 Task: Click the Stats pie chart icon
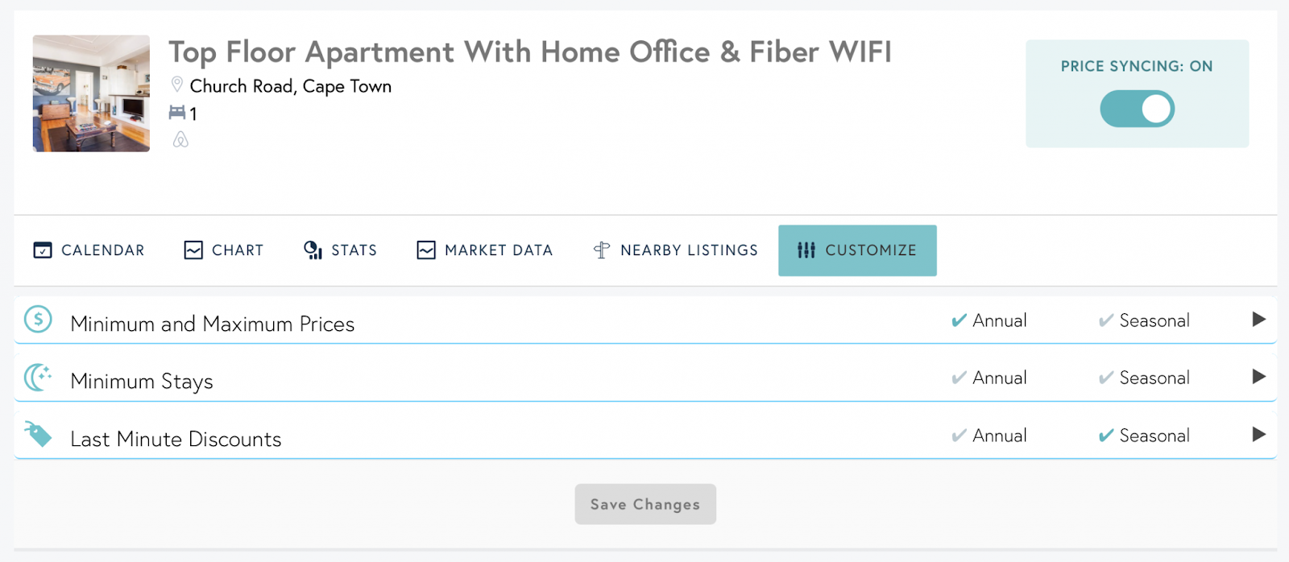coord(313,250)
